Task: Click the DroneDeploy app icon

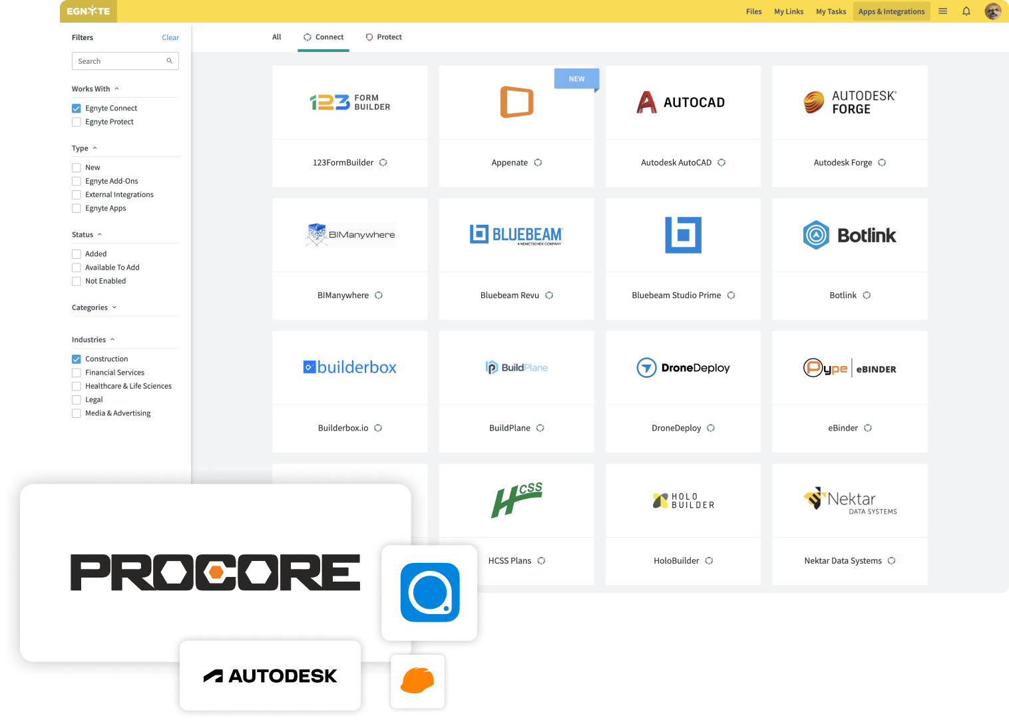Action: coord(683,367)
